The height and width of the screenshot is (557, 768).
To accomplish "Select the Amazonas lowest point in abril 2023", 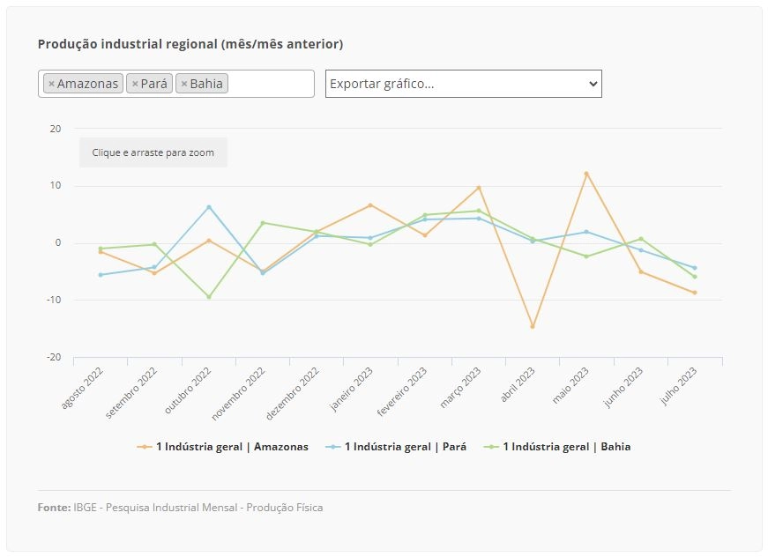I will (x=533, y=326).
